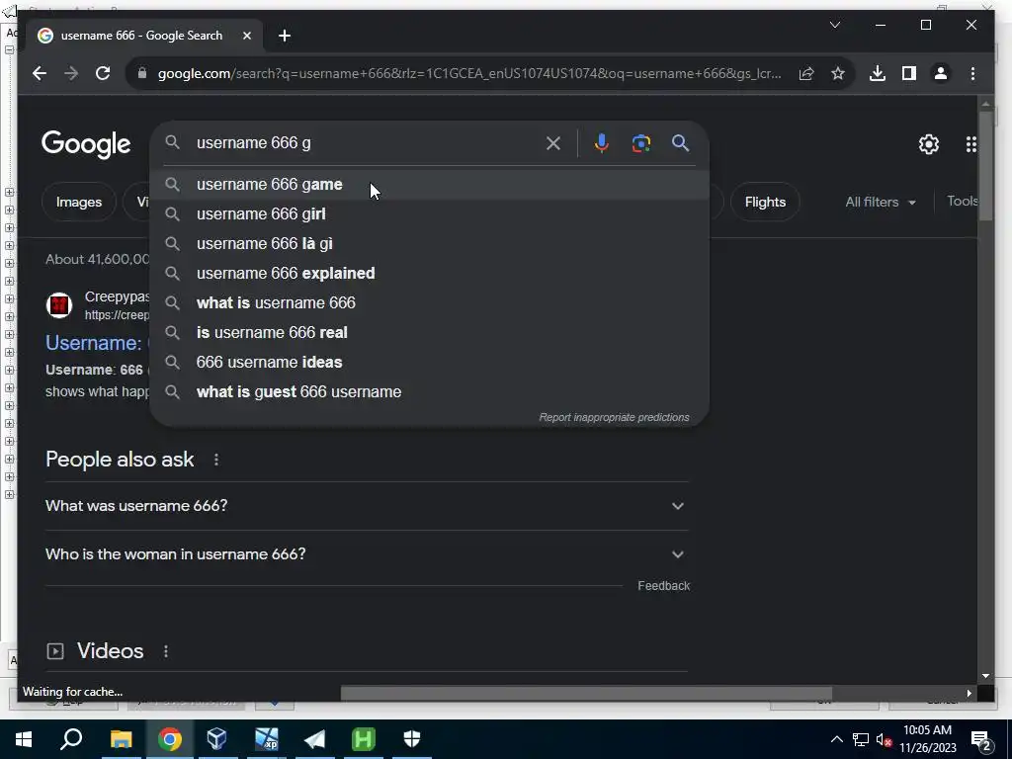Filter results by Flights
The width and height of the screenshot is (1012, 759).
tap(765, 202)
